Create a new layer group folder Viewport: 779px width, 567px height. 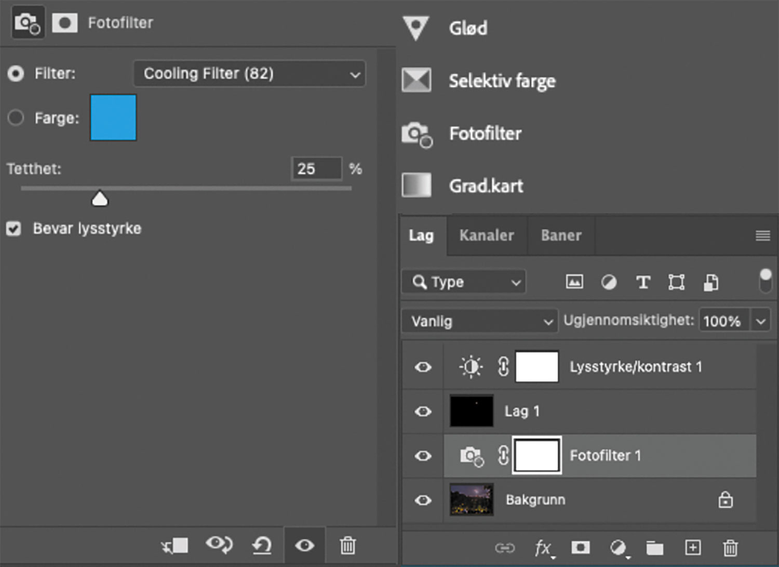[655, 548]
